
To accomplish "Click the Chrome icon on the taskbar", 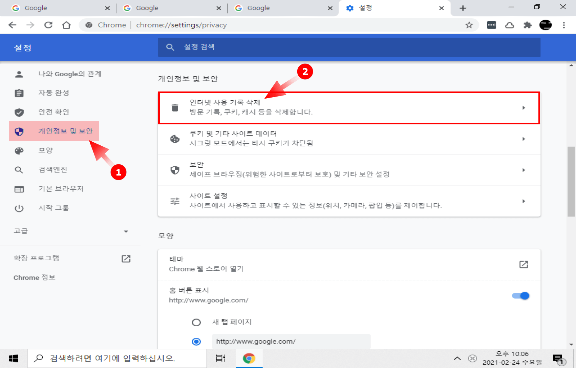I will click(x=249, y=358).
